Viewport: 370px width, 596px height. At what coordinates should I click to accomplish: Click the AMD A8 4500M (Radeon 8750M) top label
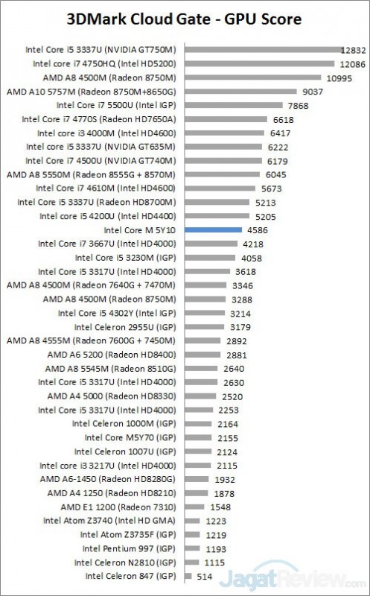pos(109,77)
